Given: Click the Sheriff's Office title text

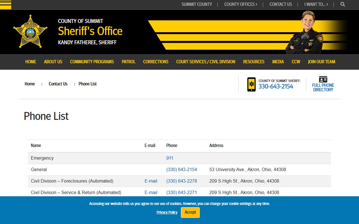Looking at the screenshot, I should [90, 31].
